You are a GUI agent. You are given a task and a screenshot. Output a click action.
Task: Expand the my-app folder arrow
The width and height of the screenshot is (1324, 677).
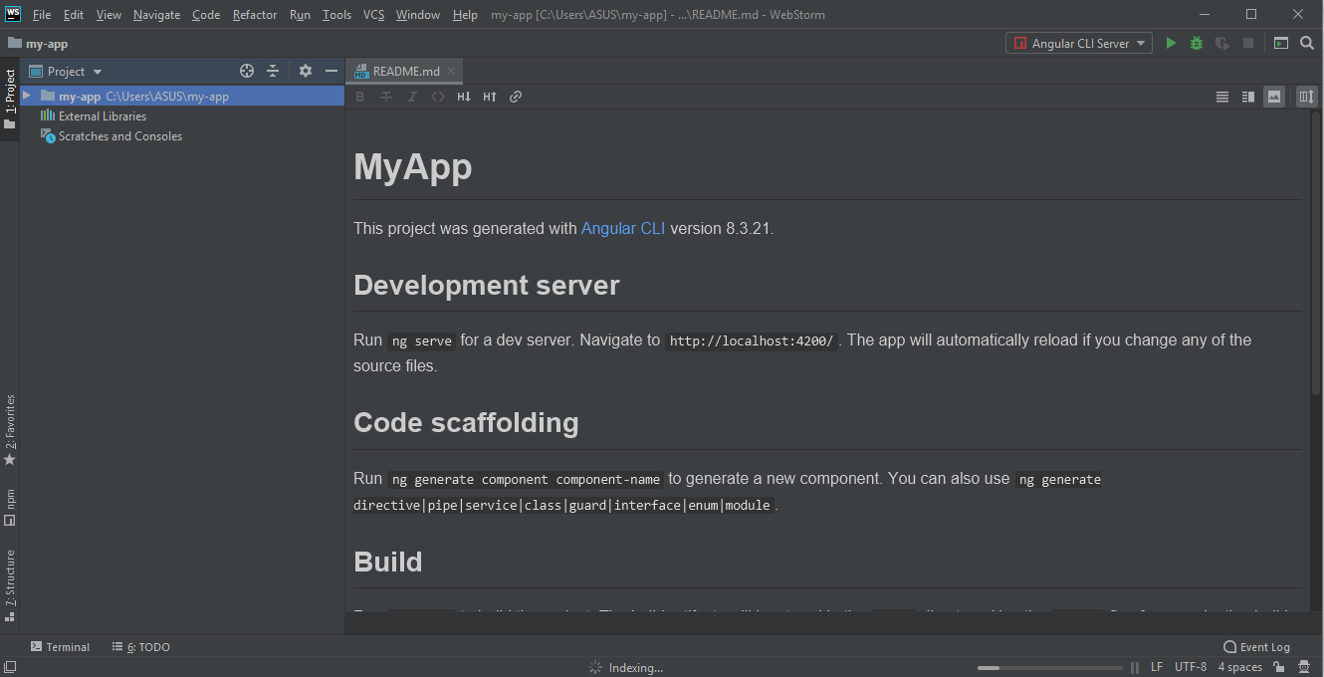point(27,96)
